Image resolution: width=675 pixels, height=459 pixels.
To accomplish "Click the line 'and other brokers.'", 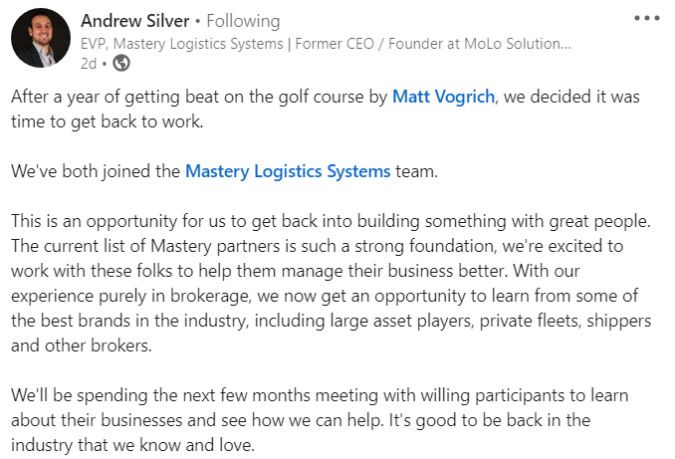I will pos(82,345).
